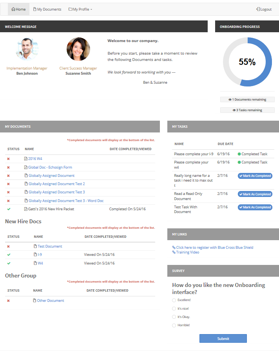Screen dimensions: 279x351
Task: Click the file icon beside Test Document
Action: [x=35, y=246]
